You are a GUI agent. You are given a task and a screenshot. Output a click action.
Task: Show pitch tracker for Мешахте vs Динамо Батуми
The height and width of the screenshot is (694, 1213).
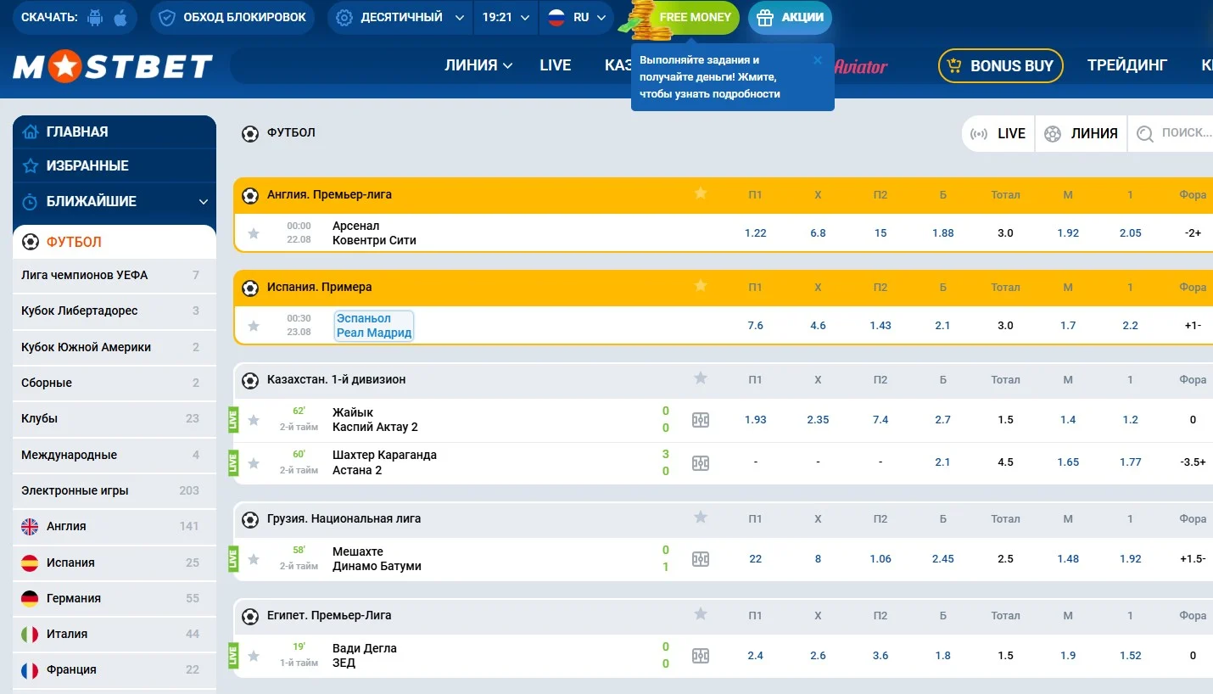tap(701, 559)
